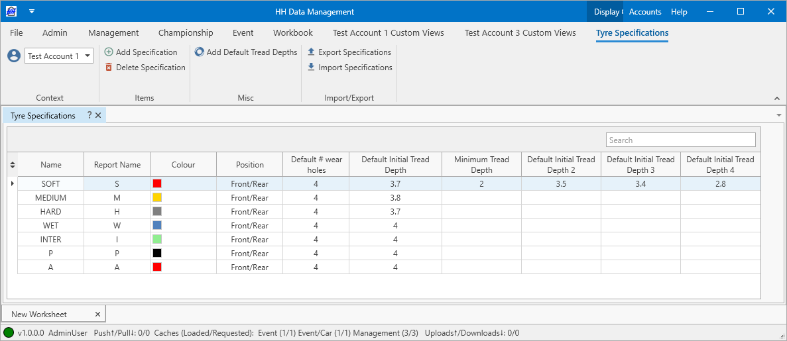
Task: Open the quick access toolbar dropdown arrow
Action: click(31, 11)
